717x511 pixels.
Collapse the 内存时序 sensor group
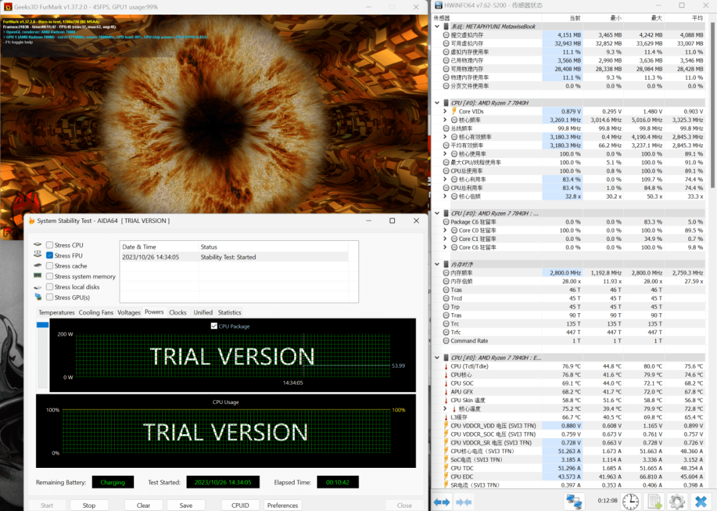[x=437, y=264]
